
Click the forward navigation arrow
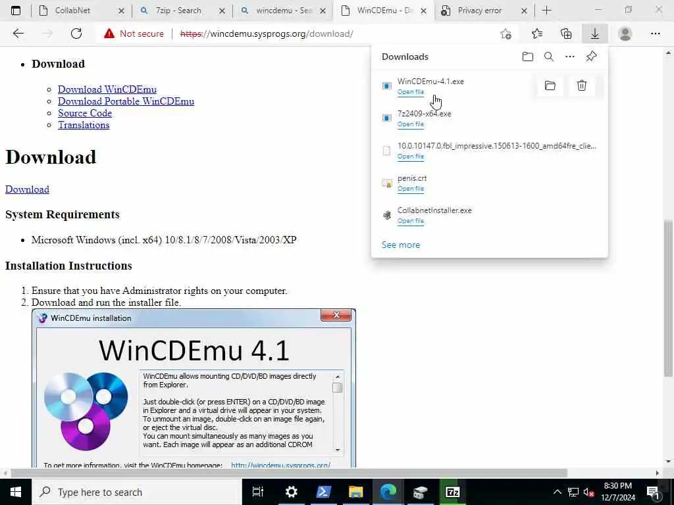47,34
